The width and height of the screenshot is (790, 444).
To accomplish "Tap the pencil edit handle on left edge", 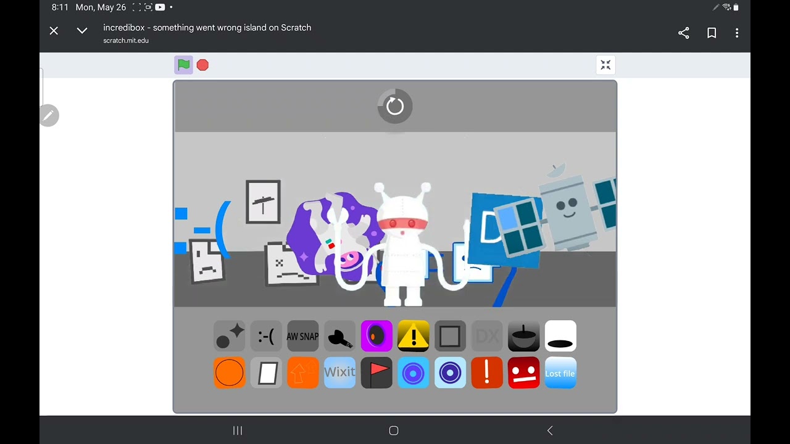I will [x=48, y=115].
